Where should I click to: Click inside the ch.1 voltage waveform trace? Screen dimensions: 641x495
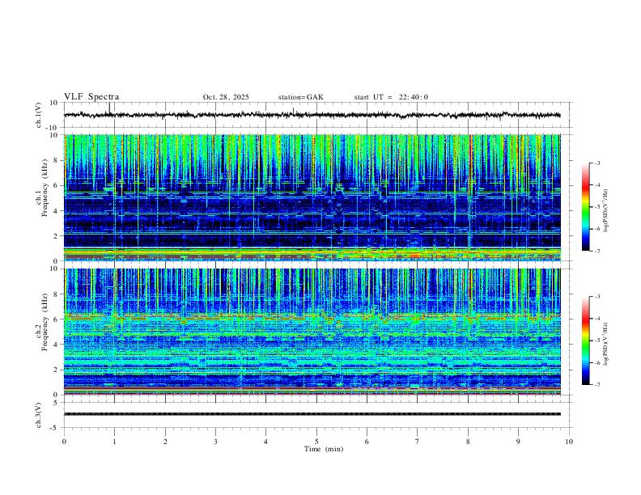[312, 115]
